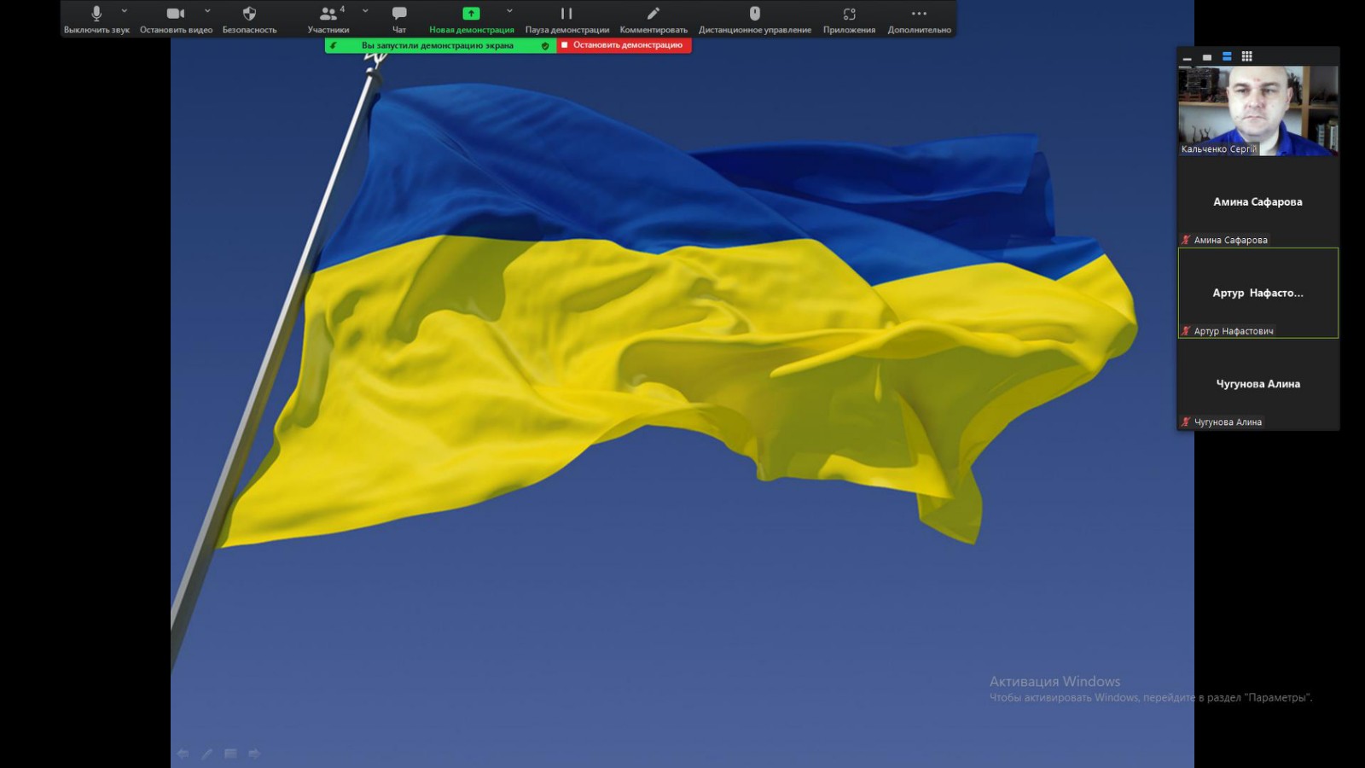Select the Кальченко Сергій video thumbnail
Screen dimensions: 1365x768
click(1258, 111)
